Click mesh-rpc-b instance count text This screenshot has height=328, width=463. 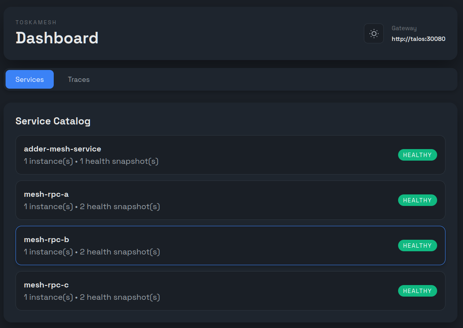48,252
